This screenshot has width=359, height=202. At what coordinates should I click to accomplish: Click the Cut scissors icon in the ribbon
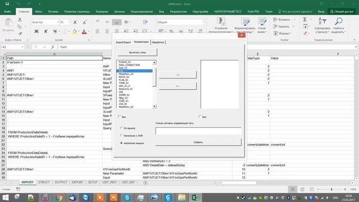[20, 20]
